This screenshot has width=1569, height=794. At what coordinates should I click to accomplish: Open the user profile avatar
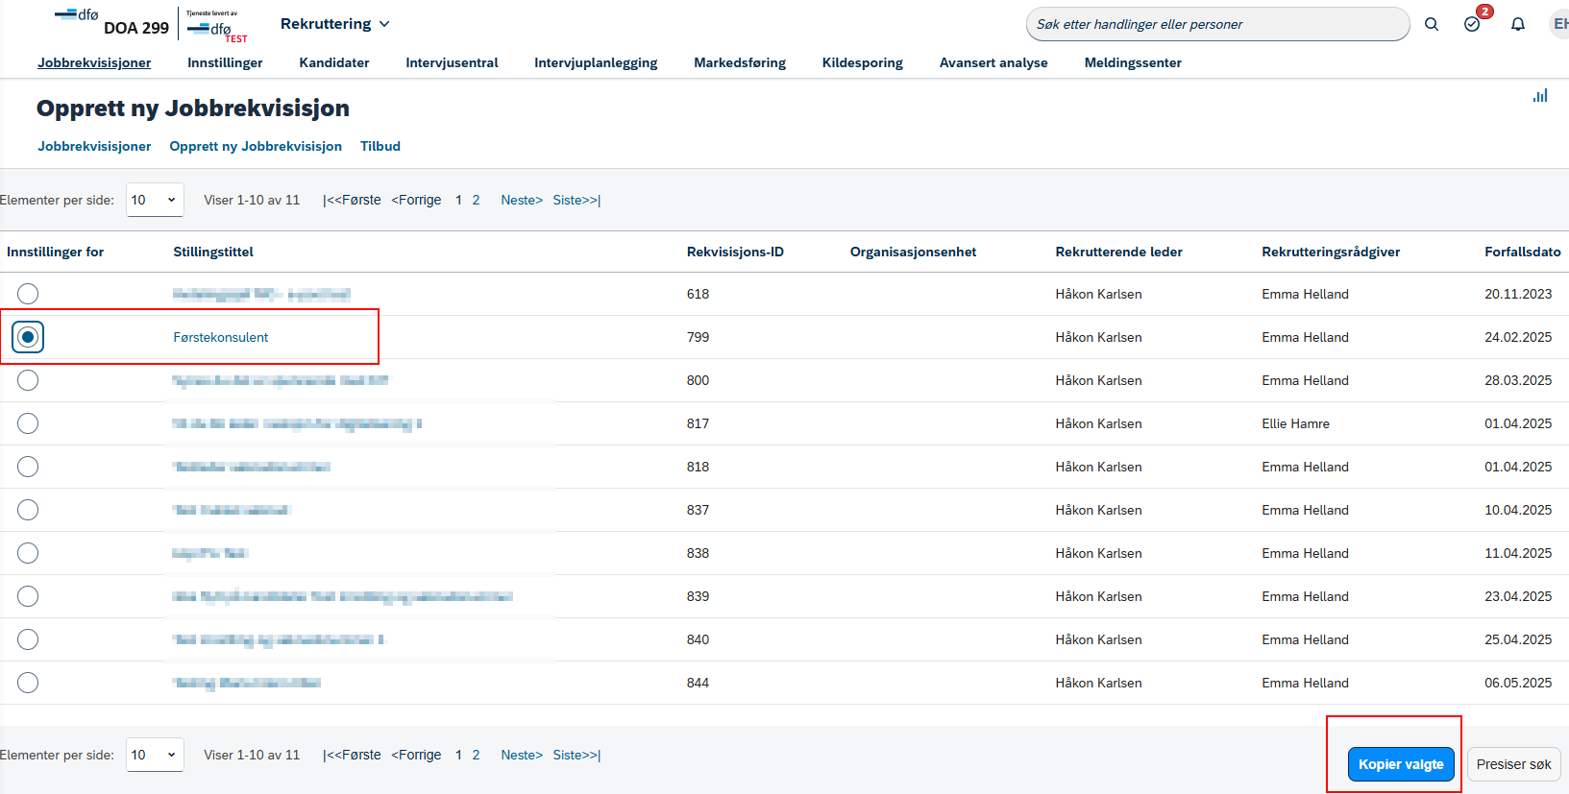(x=1560, y=24)
